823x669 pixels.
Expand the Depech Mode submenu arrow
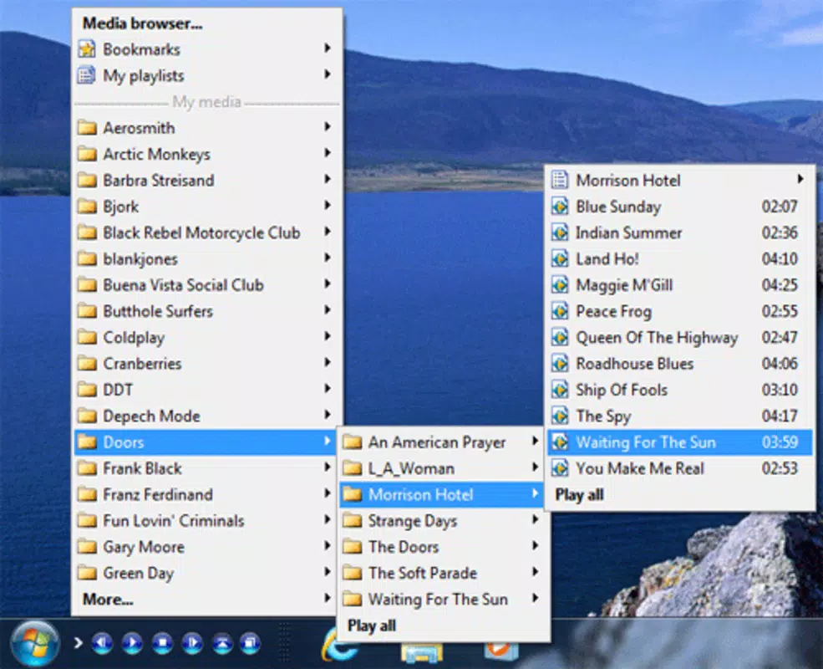(x=327, y=415)
